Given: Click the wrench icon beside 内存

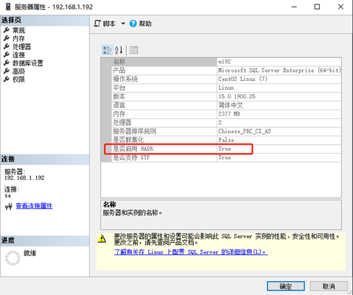Looking at the screenshot, I should coord(6,38).
